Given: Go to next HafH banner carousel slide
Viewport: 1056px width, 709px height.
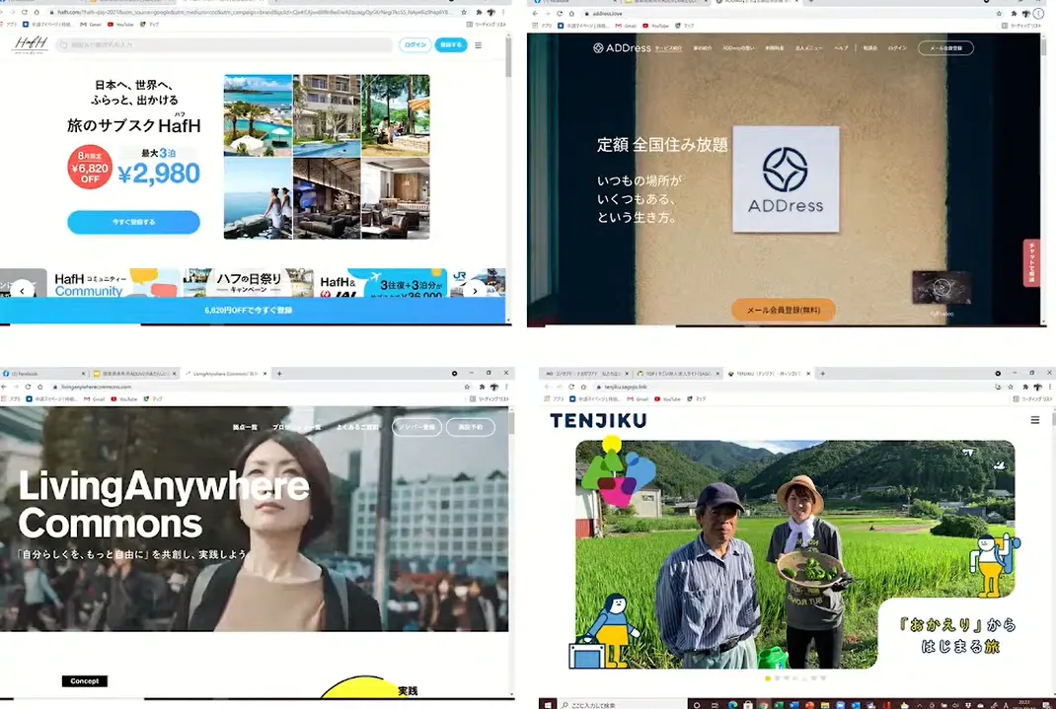Looking at the screenshot, I should tap(475, 291).
